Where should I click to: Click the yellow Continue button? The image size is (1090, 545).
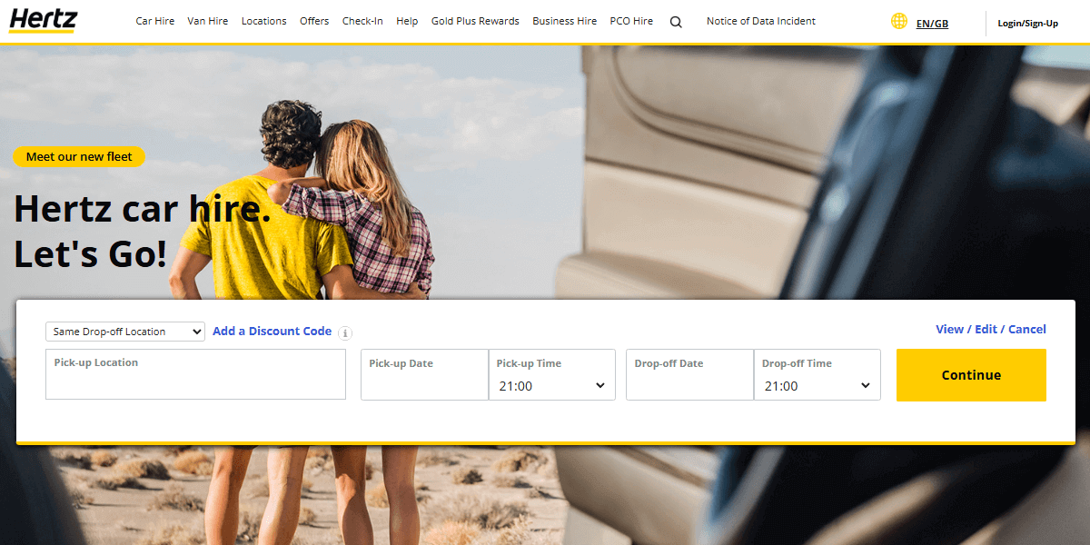click(x=971, y=375)
